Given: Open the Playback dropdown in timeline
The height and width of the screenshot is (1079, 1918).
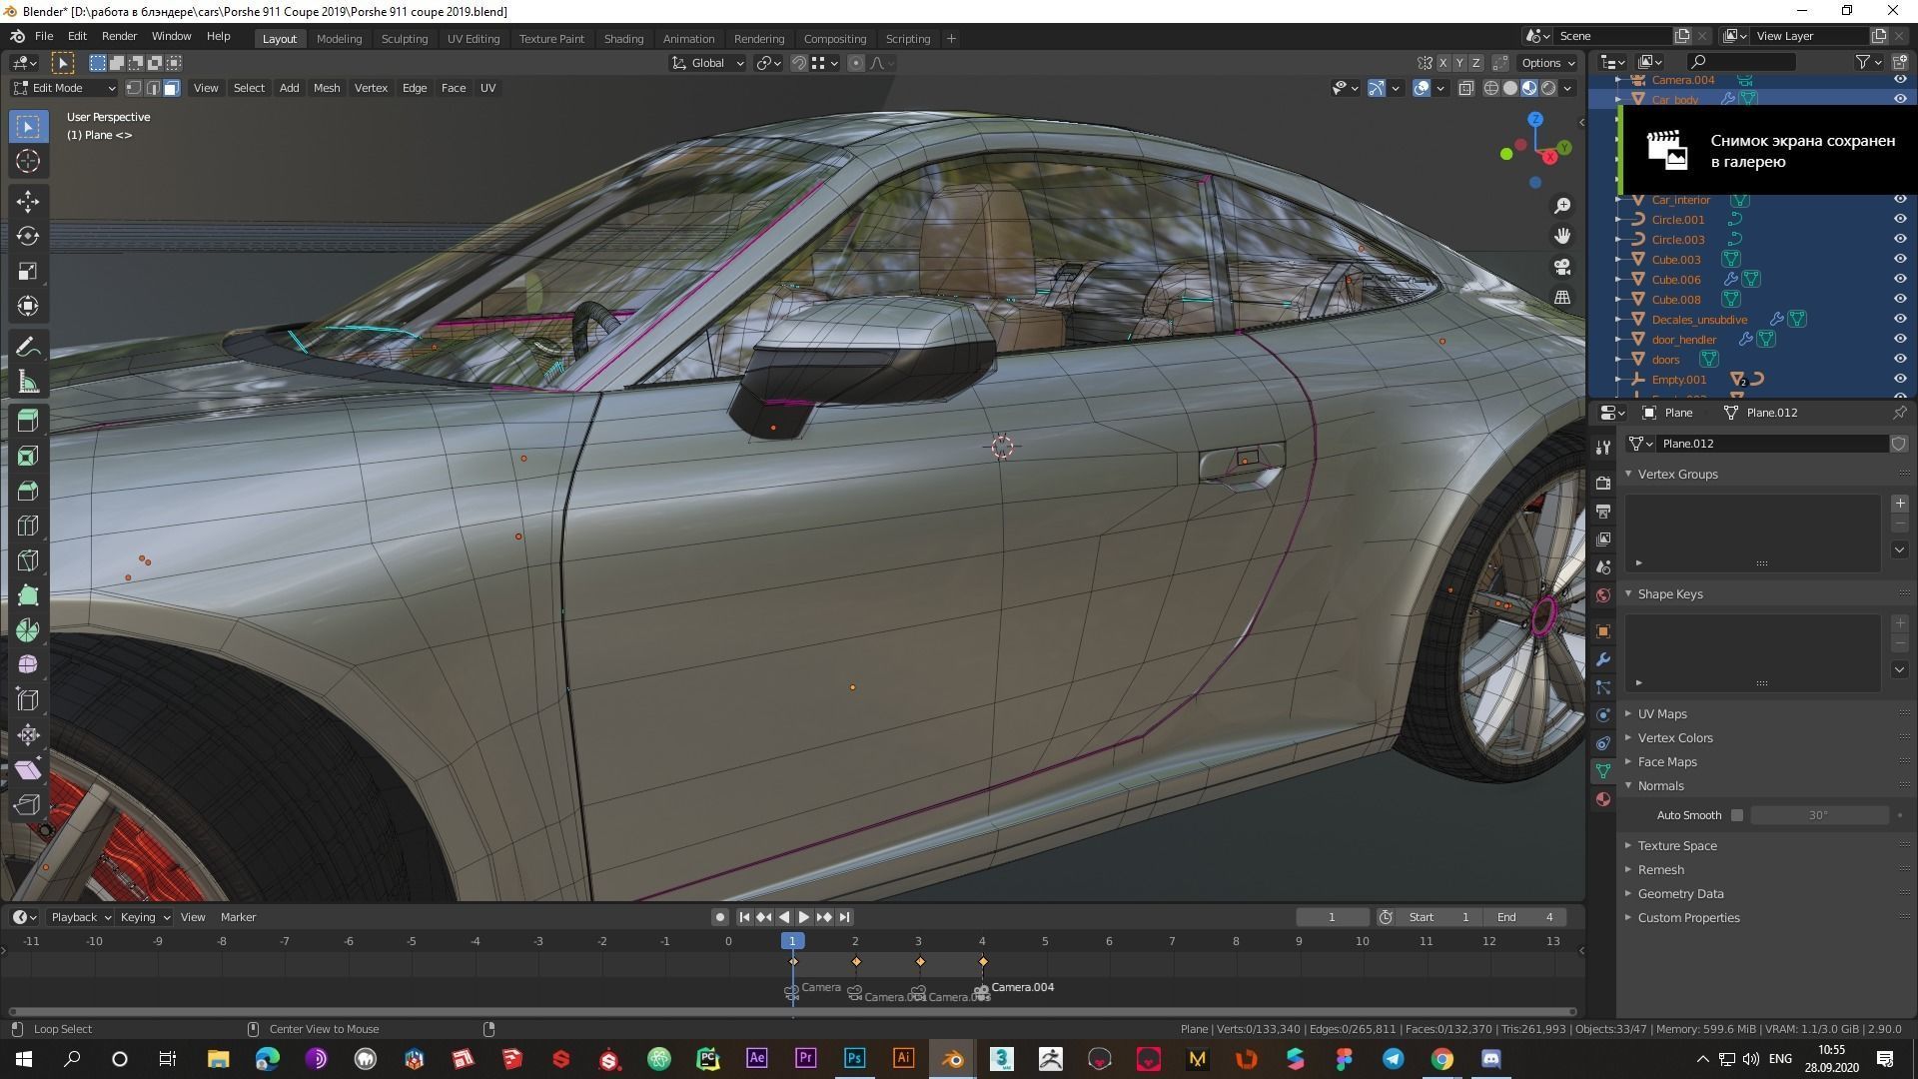Looking at the screenshot, I should (80, 917).
